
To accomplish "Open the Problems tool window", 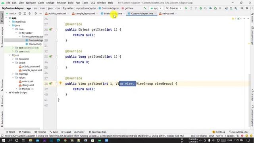I will (25, 132).
